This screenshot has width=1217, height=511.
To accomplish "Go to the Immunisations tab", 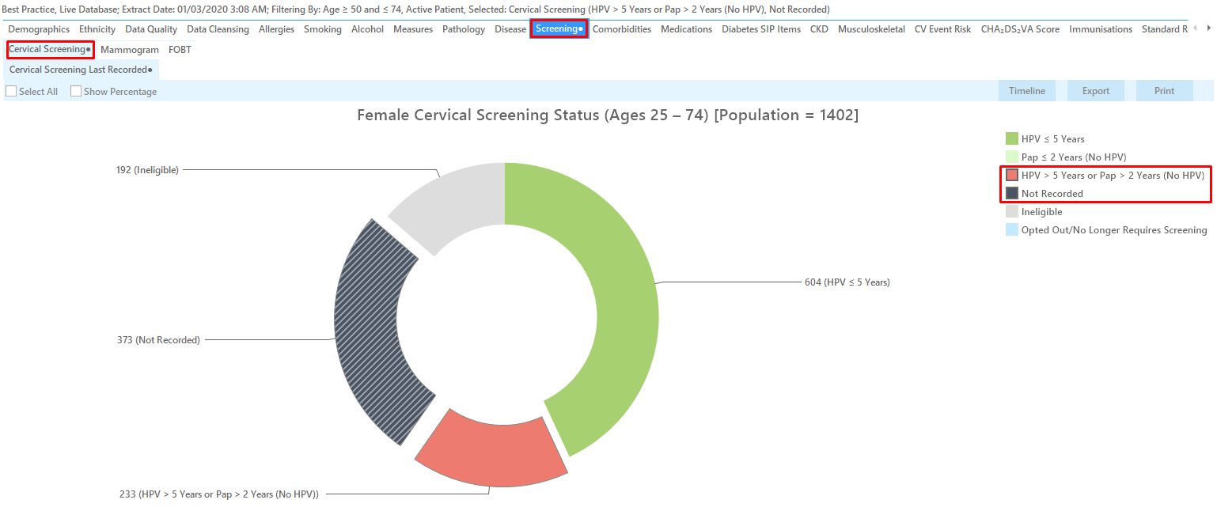I will [x=1101, y=29].
